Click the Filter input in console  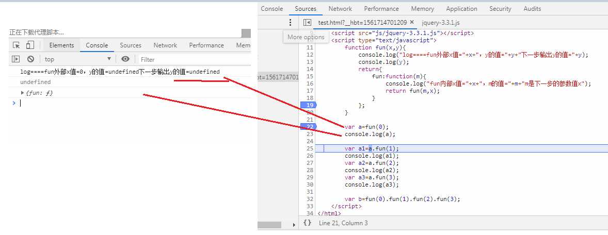[194, 59]
